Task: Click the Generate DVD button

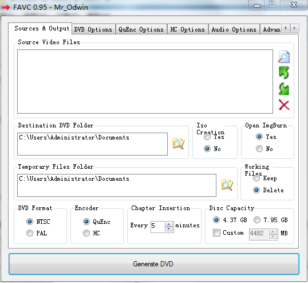Action: (x=154, y=264)
